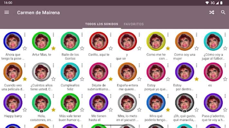Open overflow menu for 'Me tienen hasta el'
The width and height of the screenshot is (229, 128).
pos(110,96)
